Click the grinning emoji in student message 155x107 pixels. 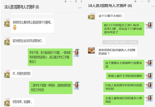click(15, 27)
